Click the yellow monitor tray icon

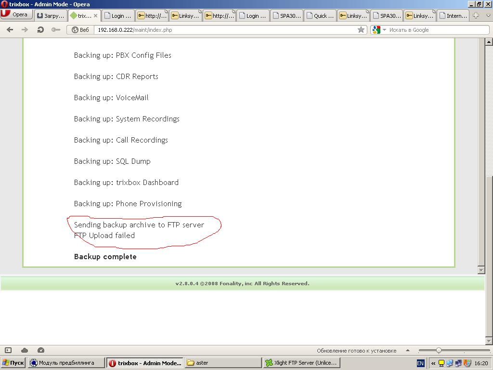pos(441,363)
